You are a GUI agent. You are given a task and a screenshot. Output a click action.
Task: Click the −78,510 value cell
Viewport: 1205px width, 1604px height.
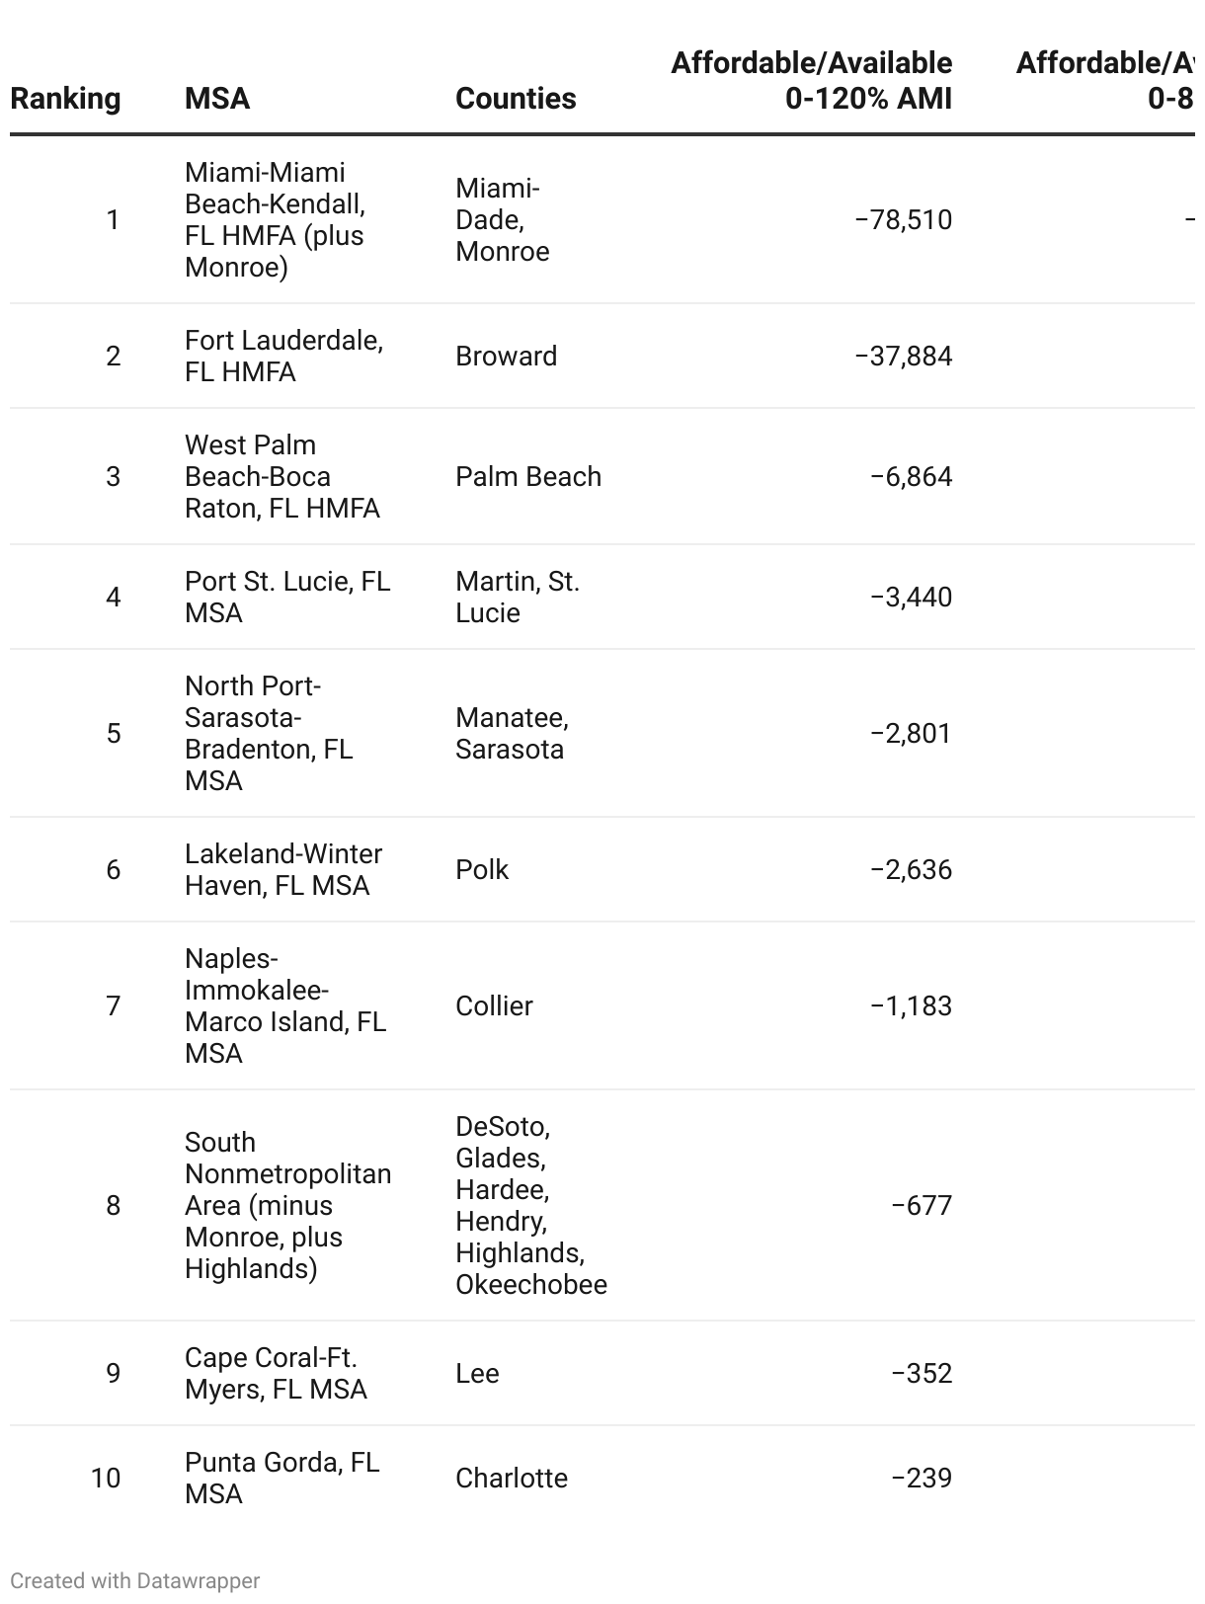[x=903, y=219]
